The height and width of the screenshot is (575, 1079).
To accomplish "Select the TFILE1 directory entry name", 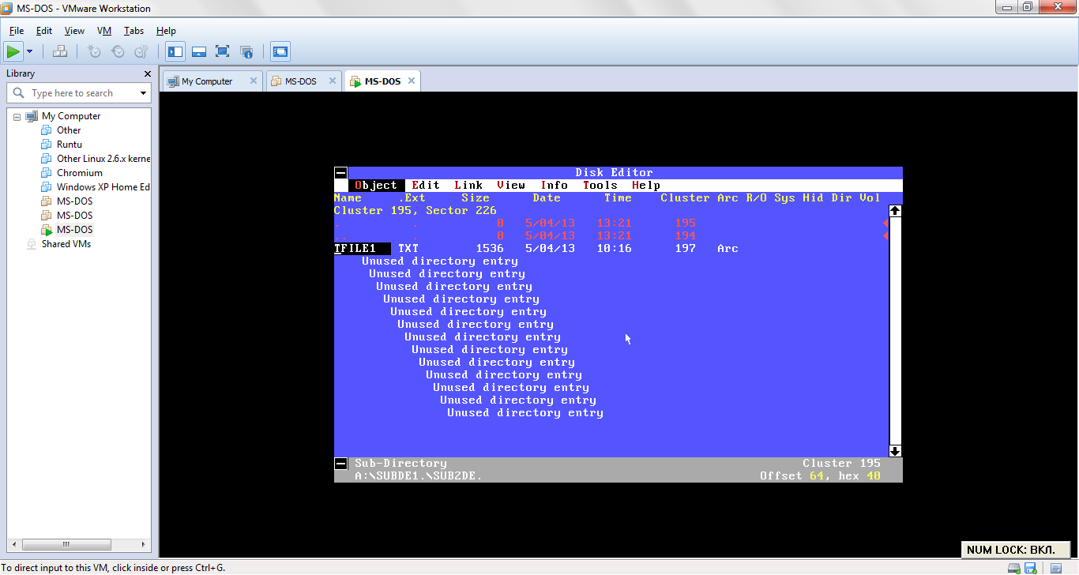I will [x=362, y=249].
